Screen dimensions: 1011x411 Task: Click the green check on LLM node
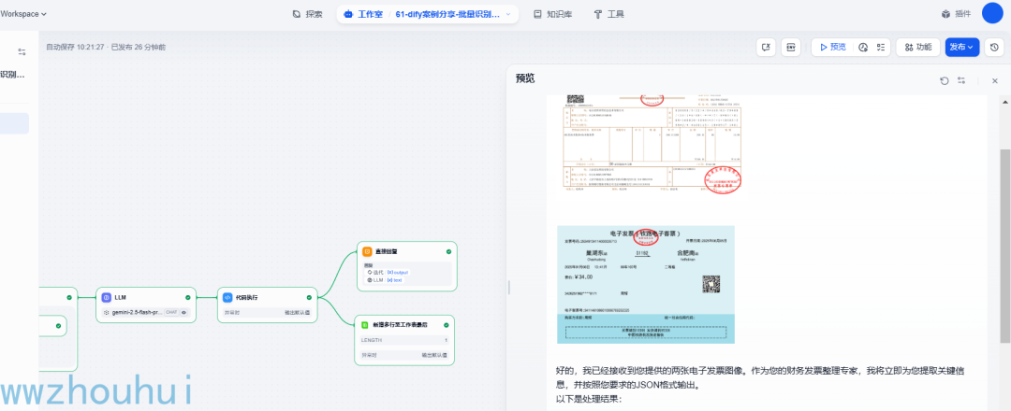[x=187, y=297]
